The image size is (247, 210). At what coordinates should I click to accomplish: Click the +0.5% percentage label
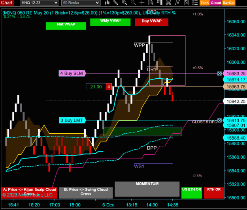(198, 68)
